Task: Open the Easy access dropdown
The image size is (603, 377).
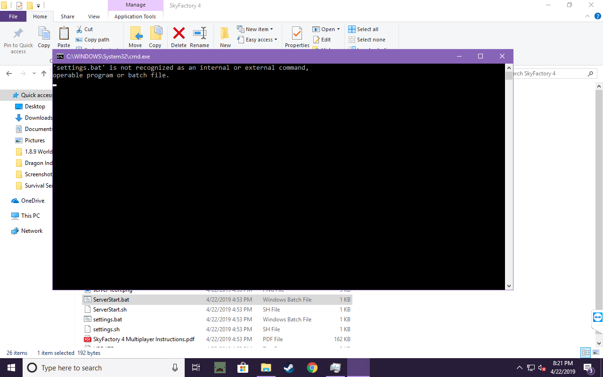Action: click(257, 40)
